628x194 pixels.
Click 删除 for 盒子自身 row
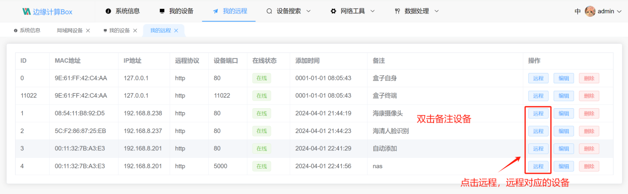coord(589,78)
